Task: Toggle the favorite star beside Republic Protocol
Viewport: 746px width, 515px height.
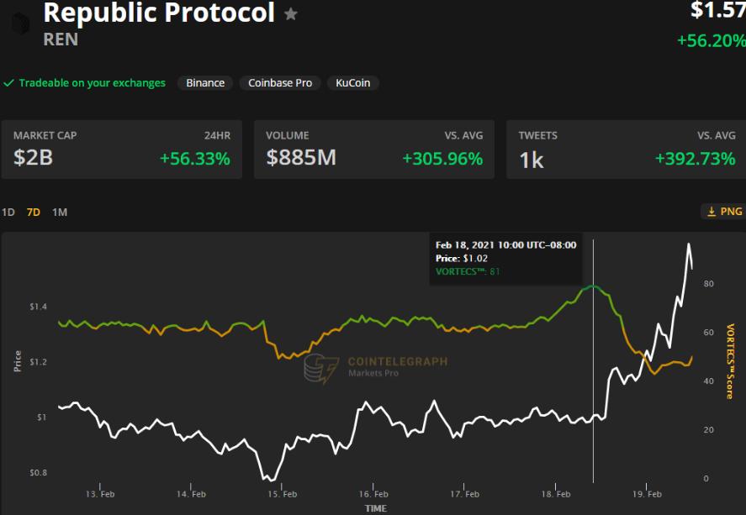Action: [290, 13]
